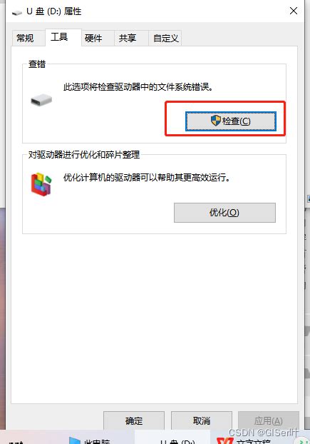Close the U 盘 (D:) 属性 dialog
Screen dimensions: 310x444
(294, 11)
